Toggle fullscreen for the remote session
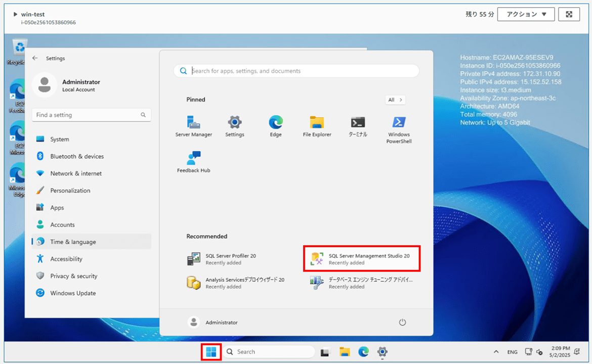 pyautogui.click(x=569, y=14)
